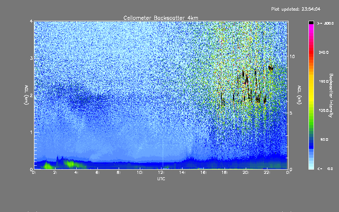Click the 'Plot updated: 23:54:04' timestamp

click(296, 9)
